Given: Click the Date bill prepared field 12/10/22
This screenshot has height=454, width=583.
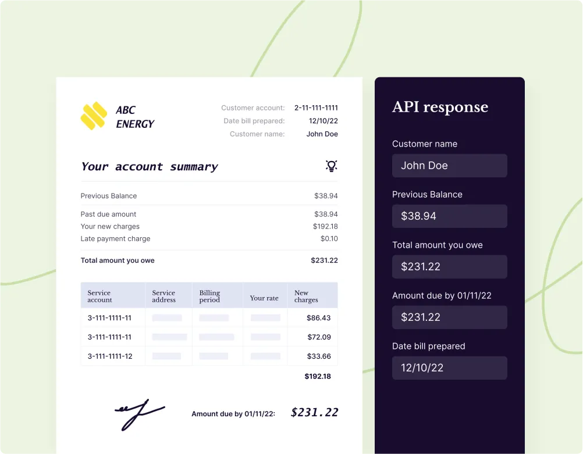Looking at the screenshot, I should point(449,368).
